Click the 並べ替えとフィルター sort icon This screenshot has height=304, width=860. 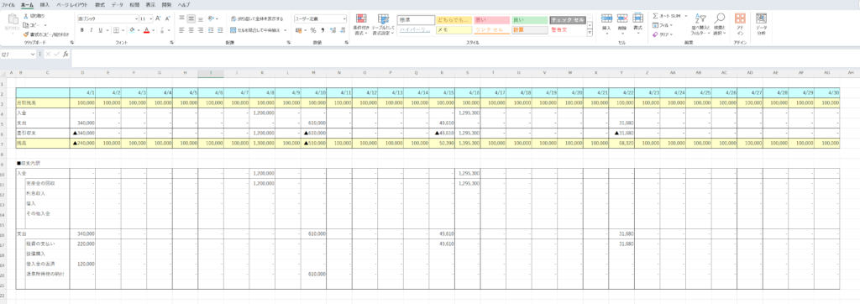[x=700, y=18]
